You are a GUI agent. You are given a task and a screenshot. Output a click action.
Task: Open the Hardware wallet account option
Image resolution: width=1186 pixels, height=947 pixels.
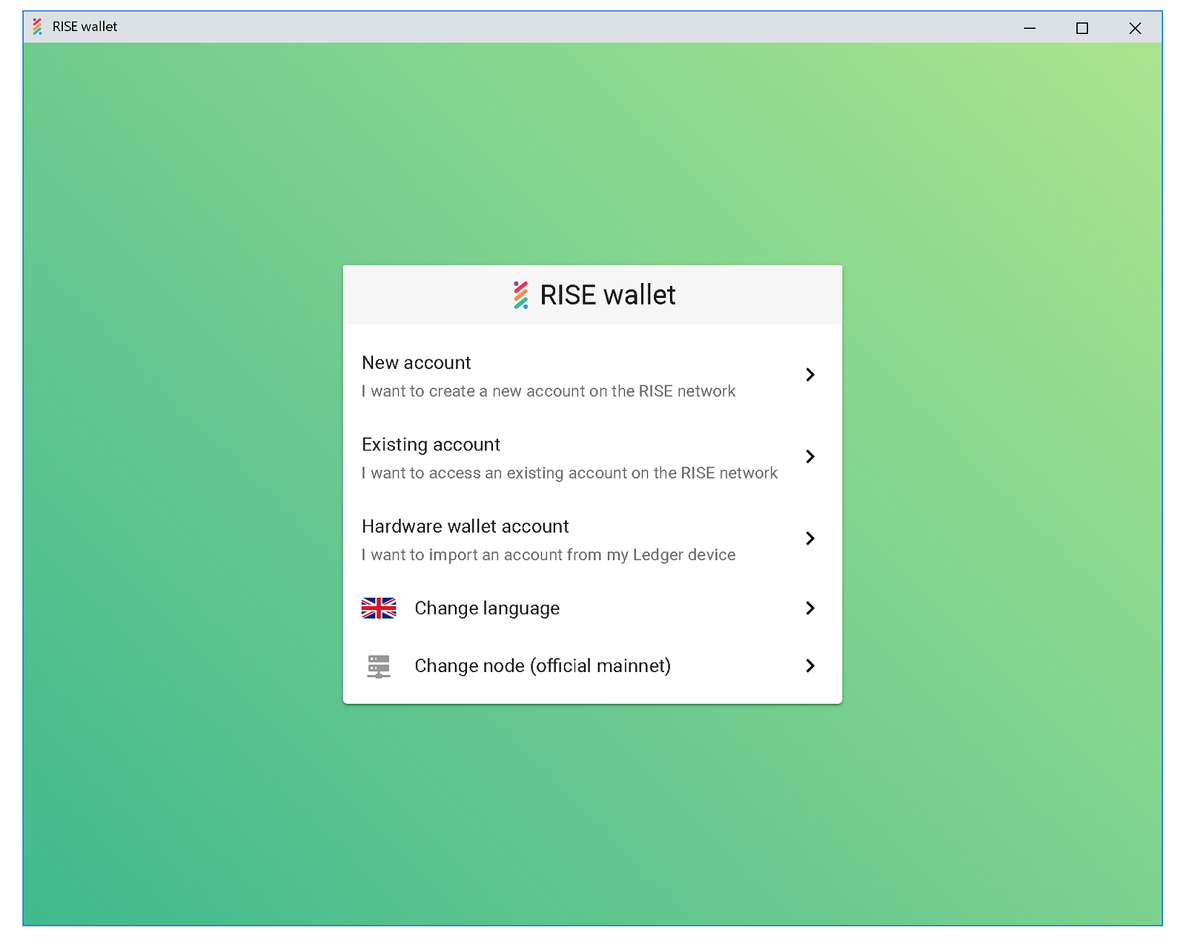pos(592,539)
